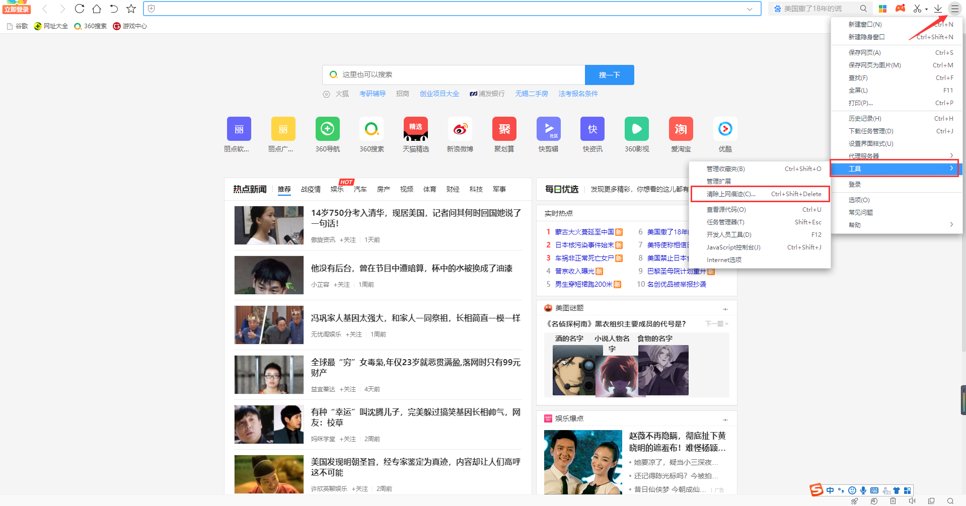Open the 快剪辑 shortcut tile
The image size is (966, 506).
549,134
